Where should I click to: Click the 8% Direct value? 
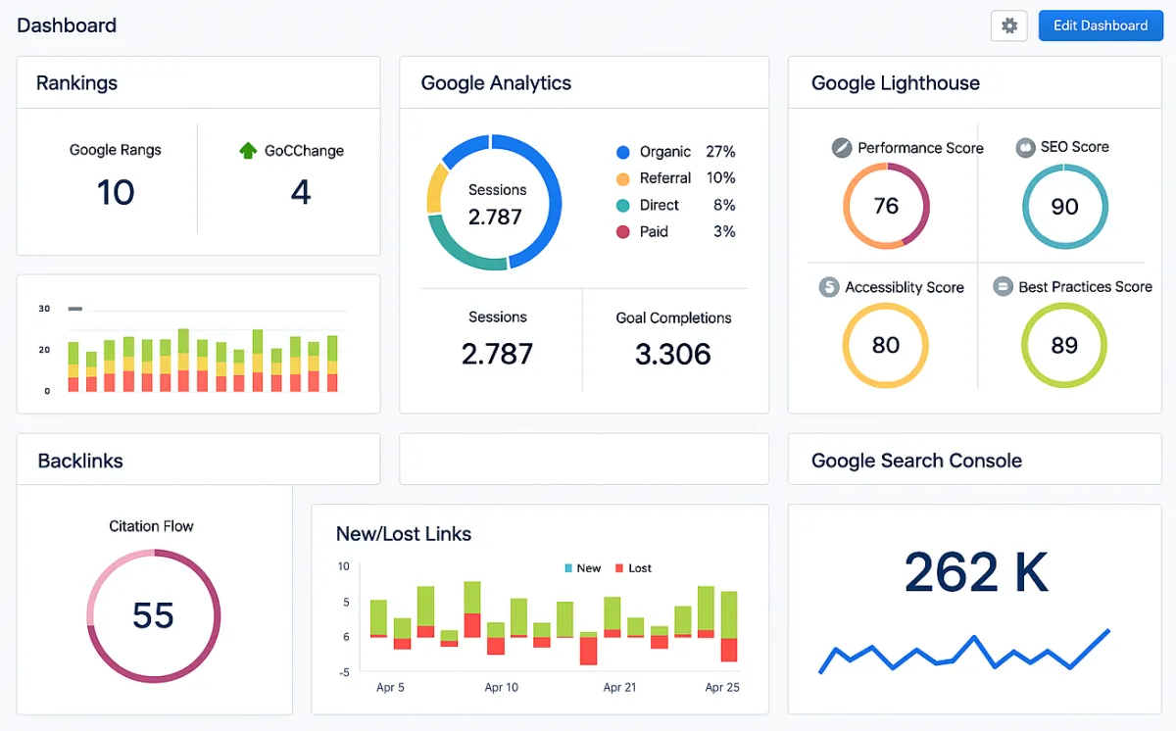coord(724,206)
